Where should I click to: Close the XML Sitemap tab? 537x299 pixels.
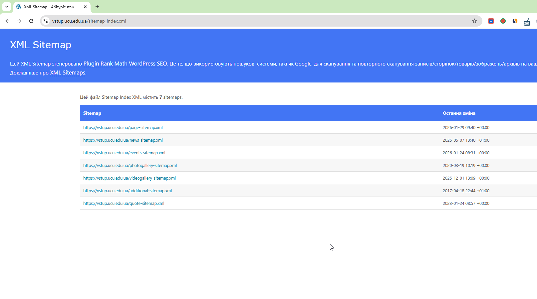(85, 7)
